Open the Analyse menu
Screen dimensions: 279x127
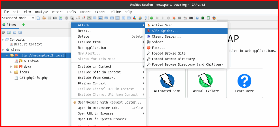(41, 12)
